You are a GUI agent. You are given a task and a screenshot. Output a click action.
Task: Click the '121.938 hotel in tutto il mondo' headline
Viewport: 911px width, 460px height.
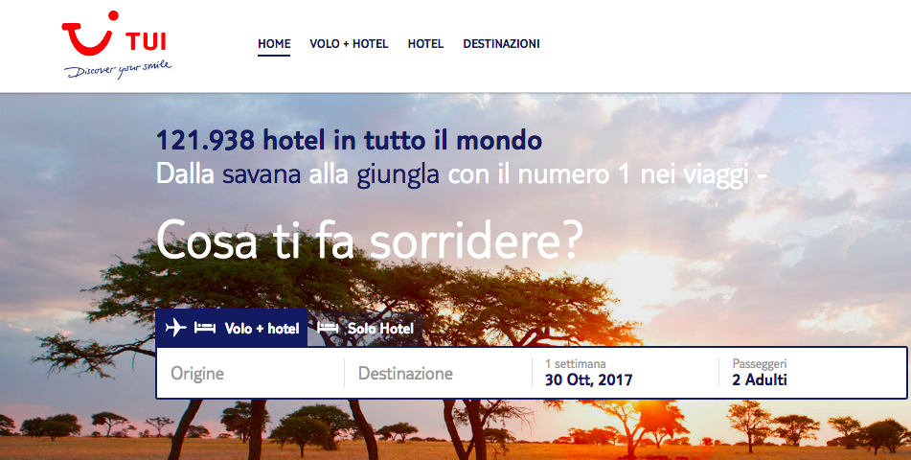(x=350, y=140)
